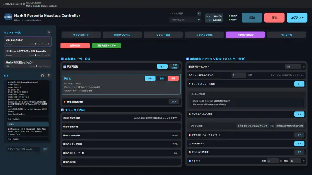Click the red 停止 stop button
312x175 pixels.
click(x=275, y=18)
